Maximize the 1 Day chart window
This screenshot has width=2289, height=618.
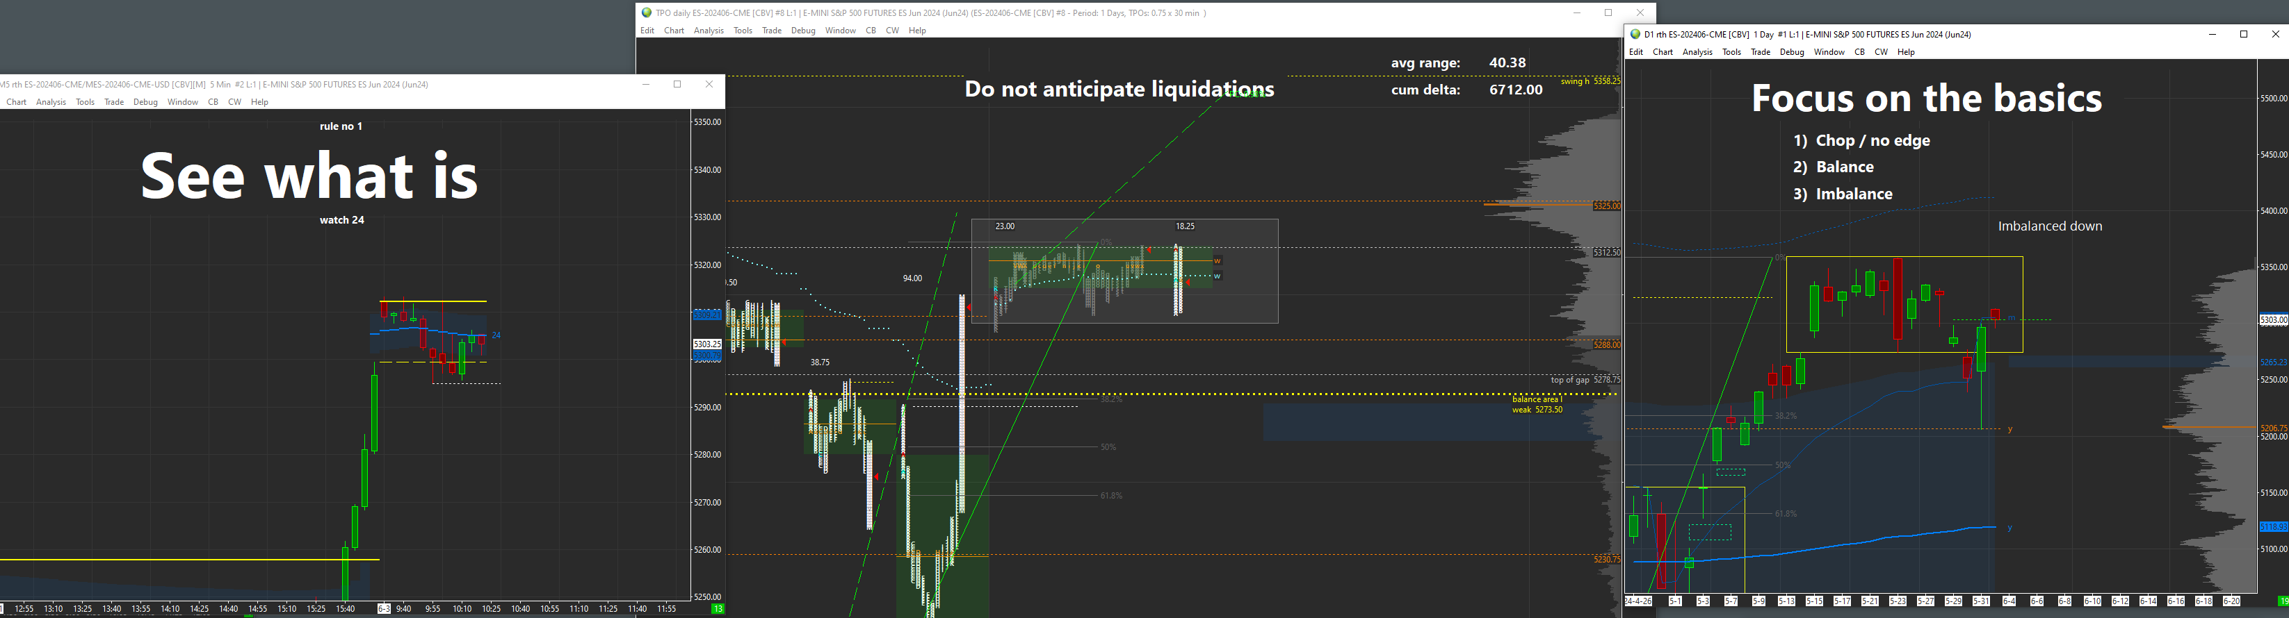click(x=2244, y=35)
